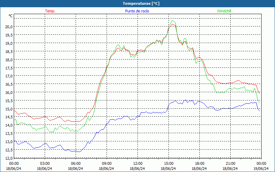Viewport: 275px width, 172px height.
Task: Click the 19/06/24 date label
Action: pyautogui.click(x=261, y=169)
